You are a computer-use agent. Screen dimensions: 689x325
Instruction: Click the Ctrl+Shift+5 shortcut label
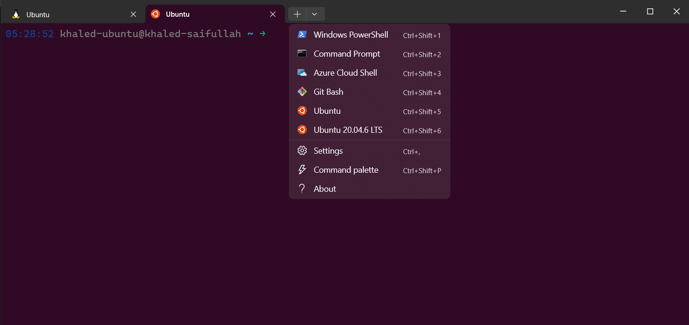[422, 112]
